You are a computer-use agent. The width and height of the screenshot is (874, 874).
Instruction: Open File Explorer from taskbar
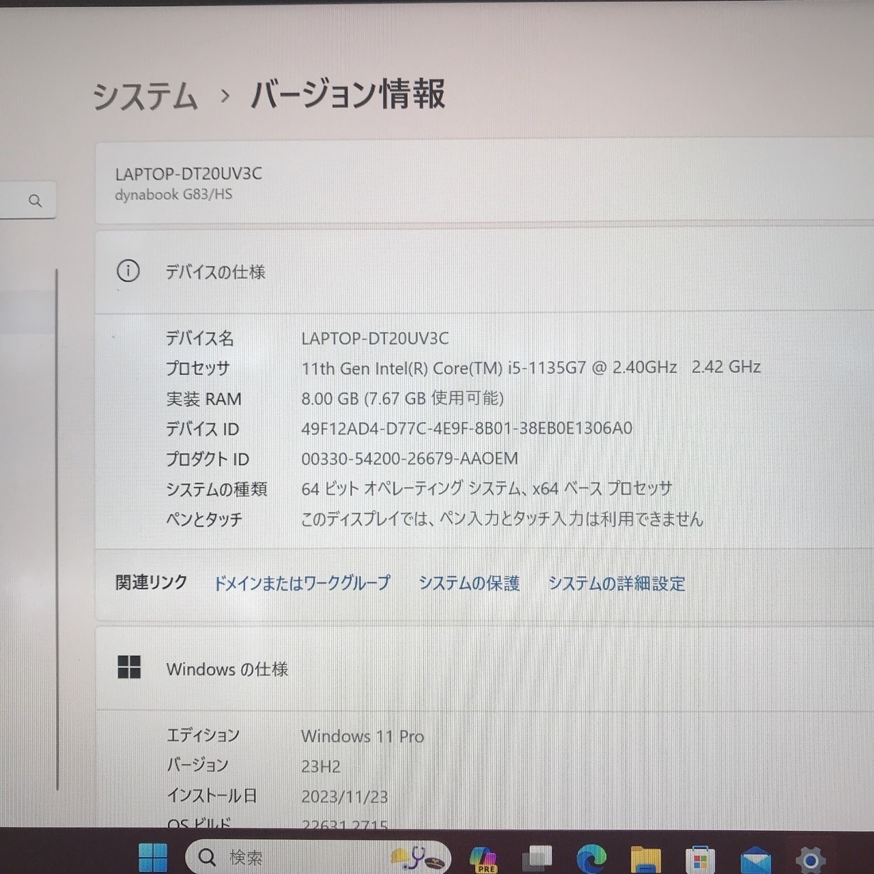tap(645, 859)
